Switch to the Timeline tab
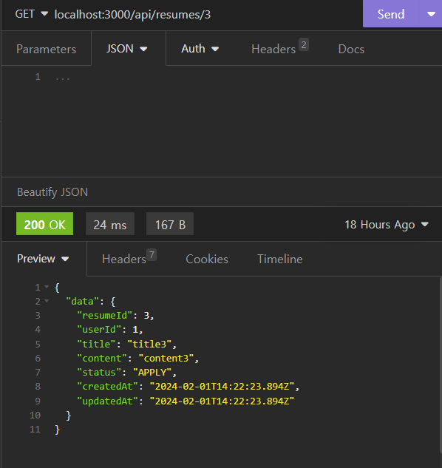Screen dimensions: 442x468 pos(280,259)
